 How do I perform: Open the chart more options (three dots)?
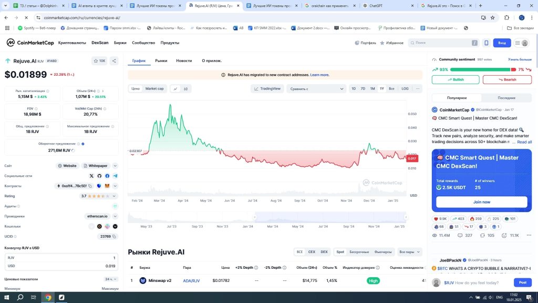pos(418,88)
